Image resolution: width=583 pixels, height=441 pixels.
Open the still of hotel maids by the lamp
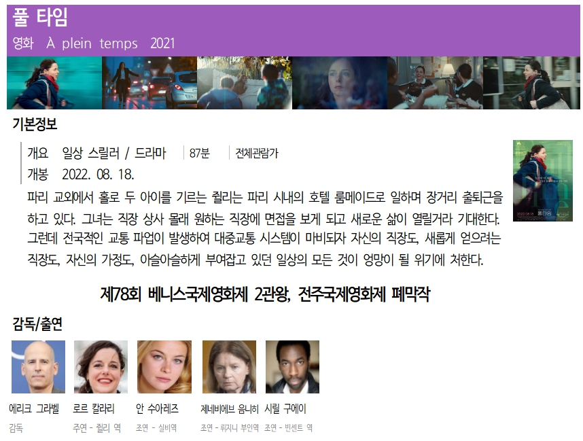435,82
